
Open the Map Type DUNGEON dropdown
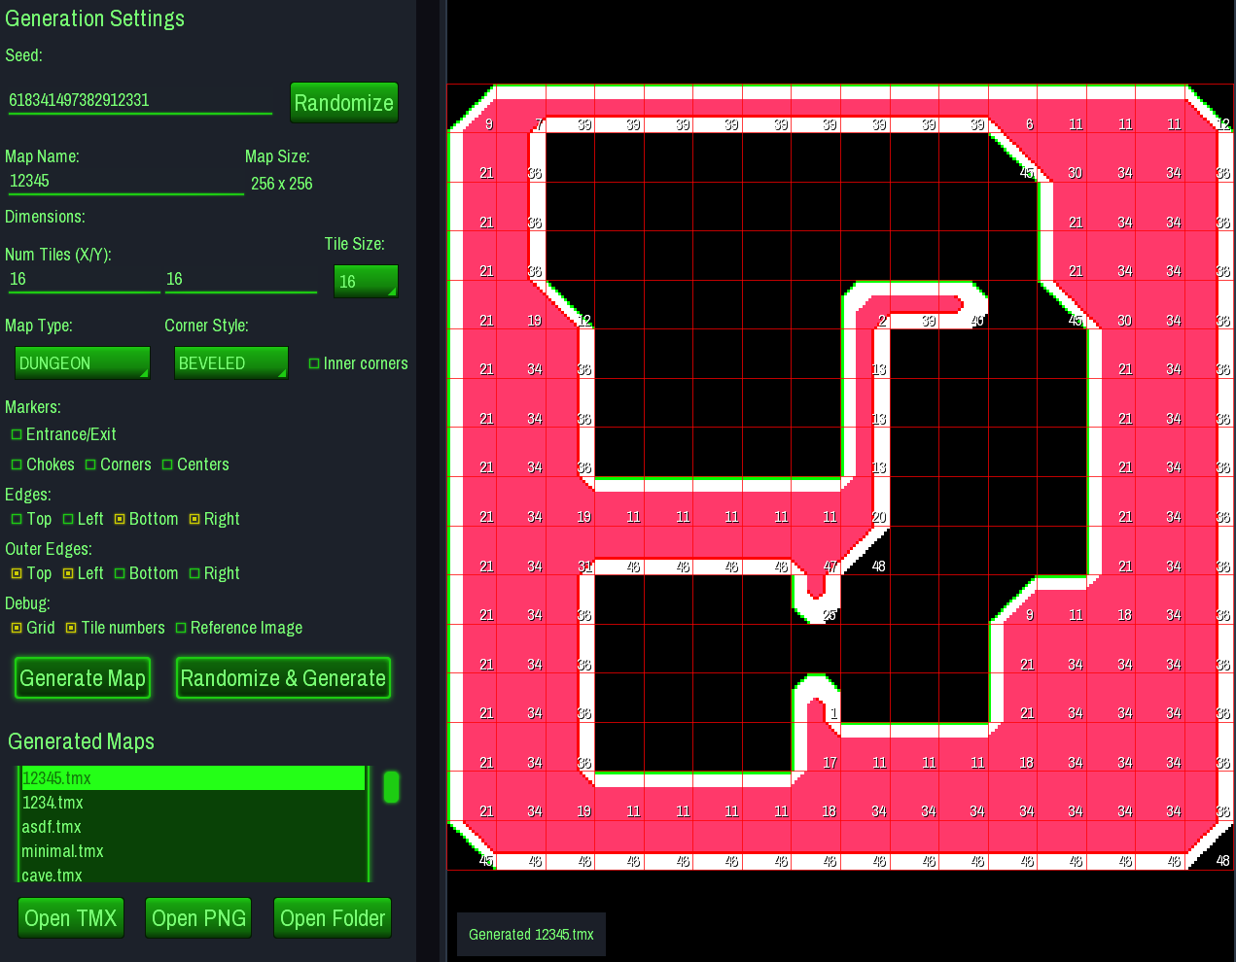[x=83, y=363]
